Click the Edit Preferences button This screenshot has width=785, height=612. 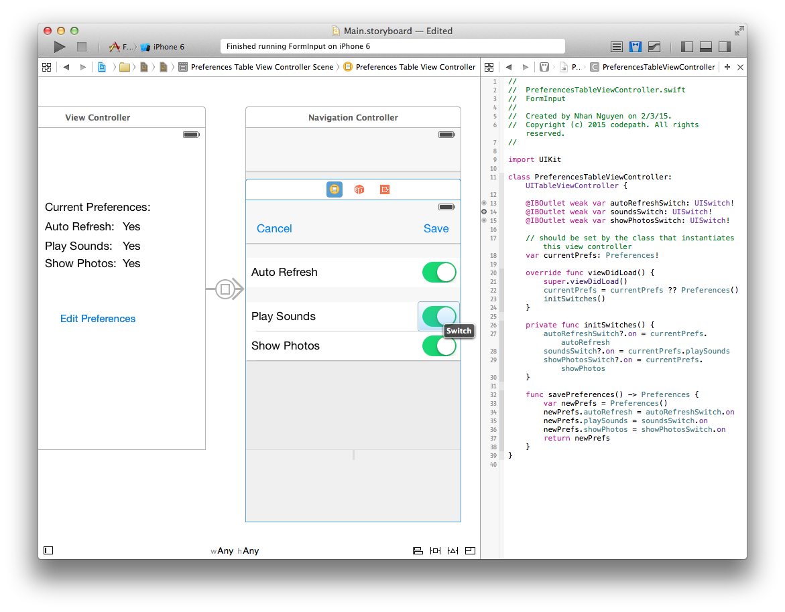(98, 319)
